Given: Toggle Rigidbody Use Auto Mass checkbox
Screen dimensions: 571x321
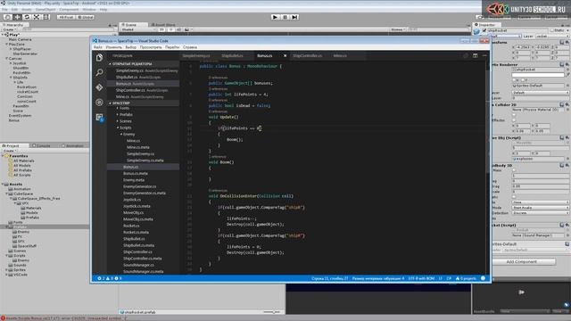Looking at the screenshot, I should click(x=514, y=170).
